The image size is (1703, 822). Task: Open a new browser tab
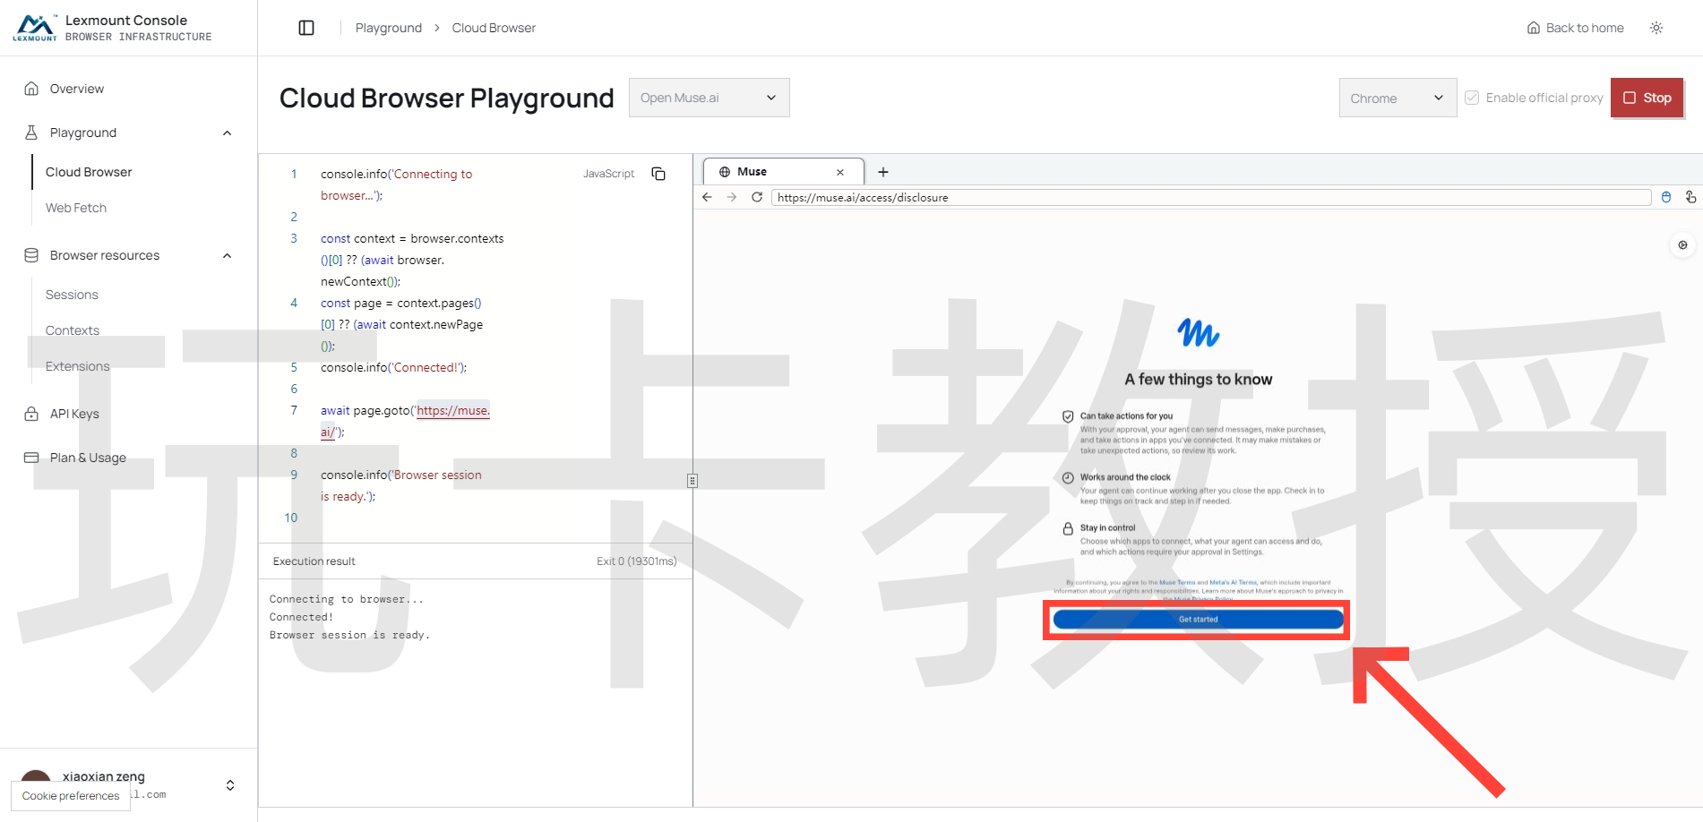883,172
